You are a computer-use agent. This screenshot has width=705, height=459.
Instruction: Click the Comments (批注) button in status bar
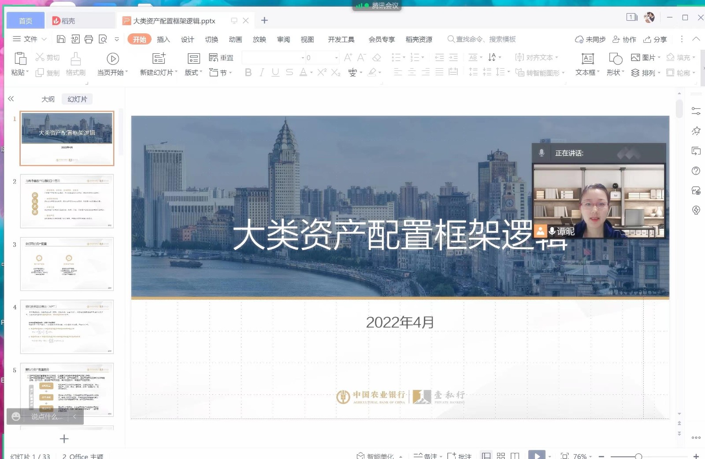point(460,456)
